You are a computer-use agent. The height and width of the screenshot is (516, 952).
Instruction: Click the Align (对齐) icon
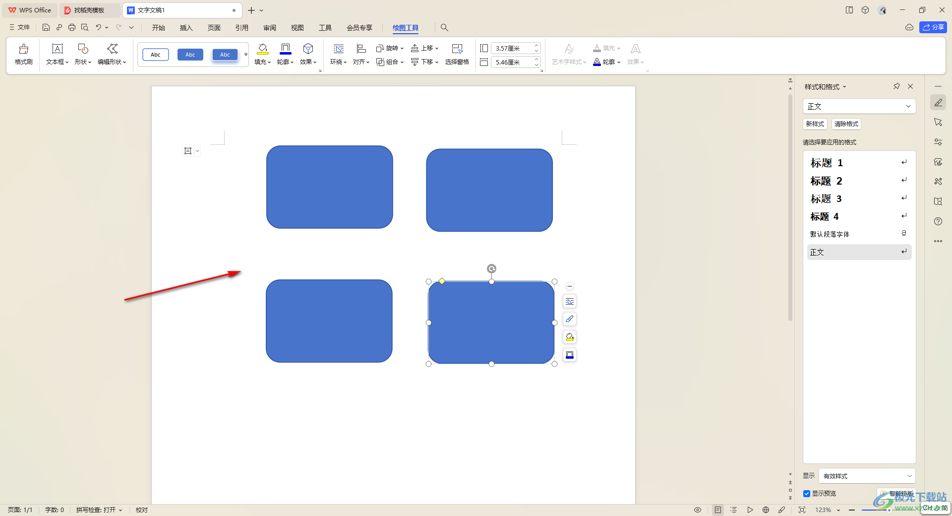[x=361, y=49]
